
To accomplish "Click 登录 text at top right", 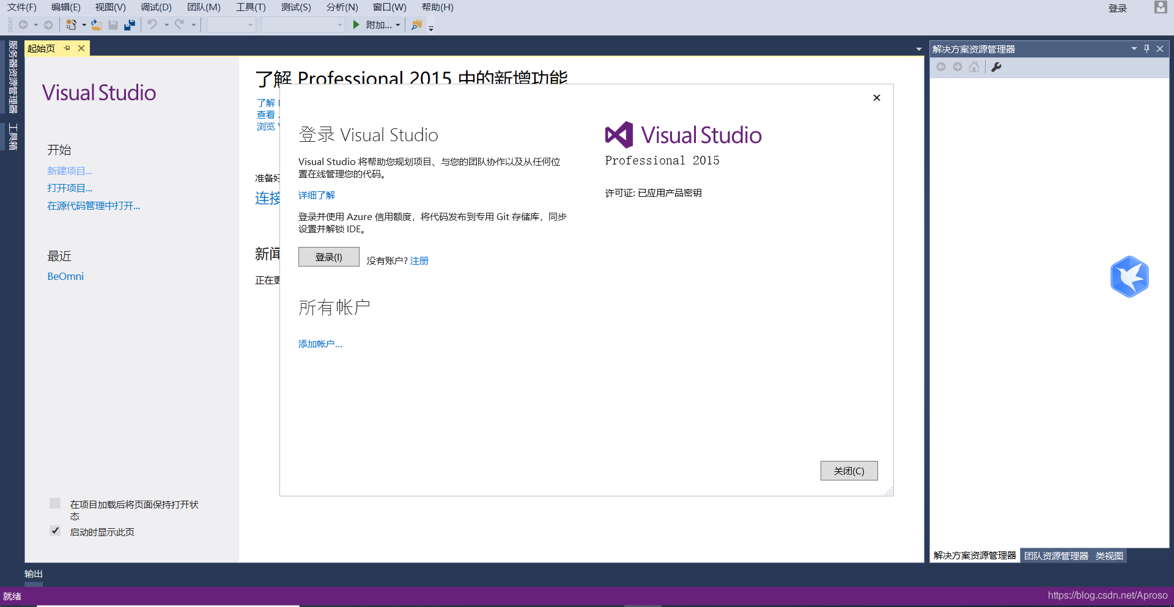I will (x=1118, y=8).
